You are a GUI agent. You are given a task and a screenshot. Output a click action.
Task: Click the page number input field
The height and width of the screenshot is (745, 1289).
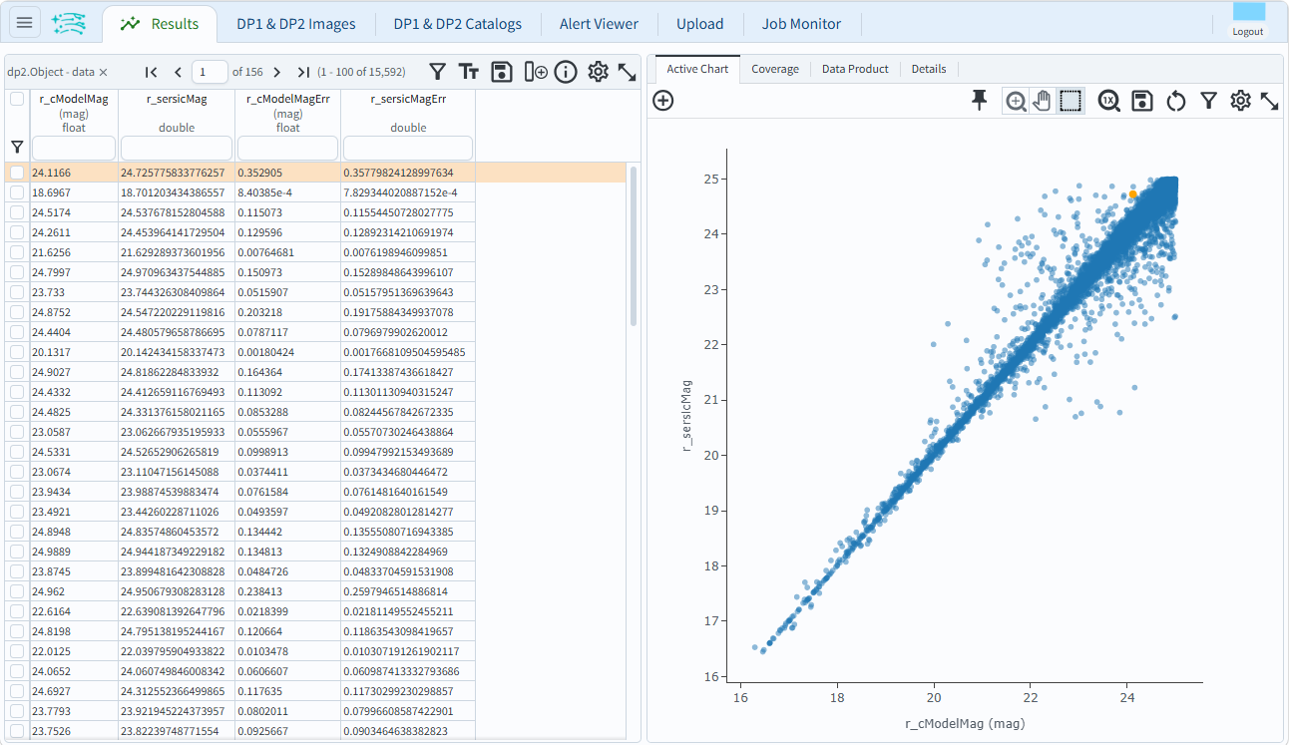(210, 72)
